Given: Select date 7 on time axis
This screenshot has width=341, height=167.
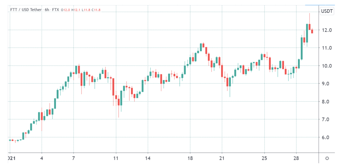Looking at the screenshot, I should 73,158.
